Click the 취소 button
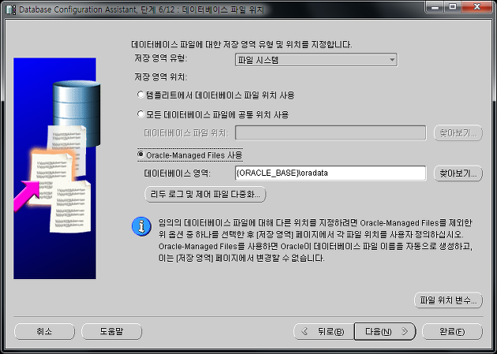 click(44, 331)
